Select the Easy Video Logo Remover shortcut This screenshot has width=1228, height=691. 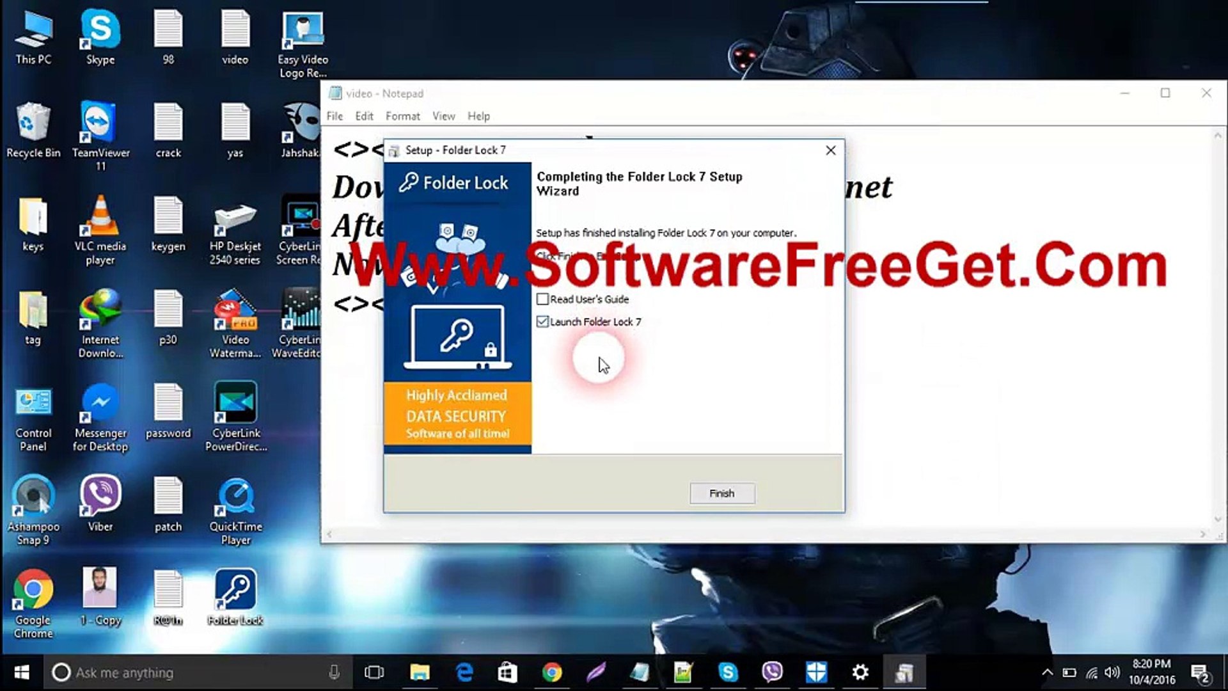303,45
